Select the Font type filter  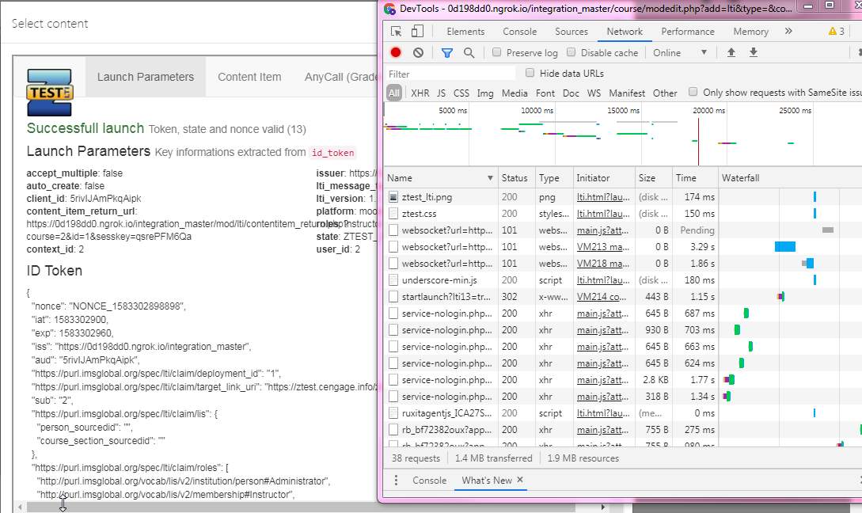[x=545, y=93]
